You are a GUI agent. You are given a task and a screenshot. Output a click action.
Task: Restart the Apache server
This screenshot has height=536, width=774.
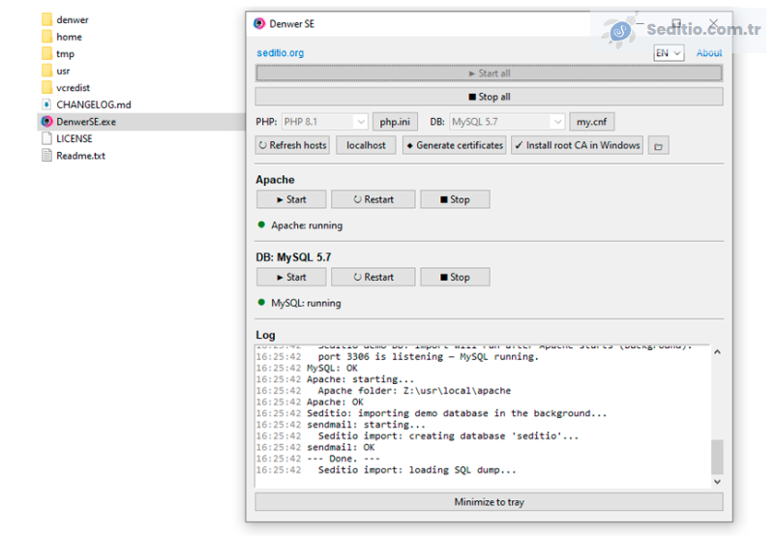(373, 199)
